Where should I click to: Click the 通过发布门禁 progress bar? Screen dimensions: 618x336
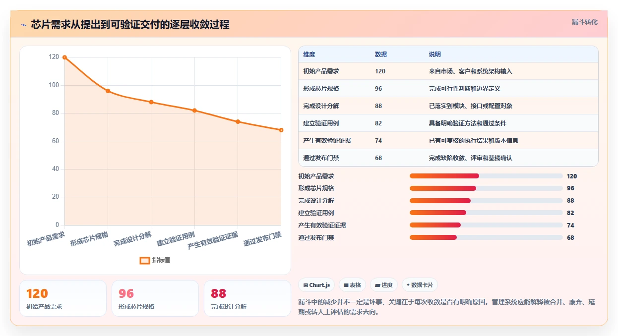tap(486, 237)
